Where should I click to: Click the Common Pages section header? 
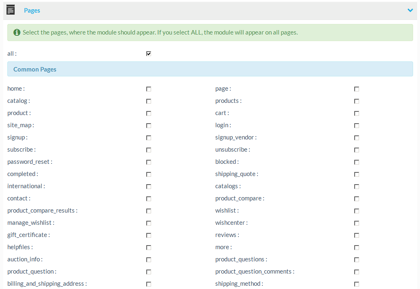point(35,70)
